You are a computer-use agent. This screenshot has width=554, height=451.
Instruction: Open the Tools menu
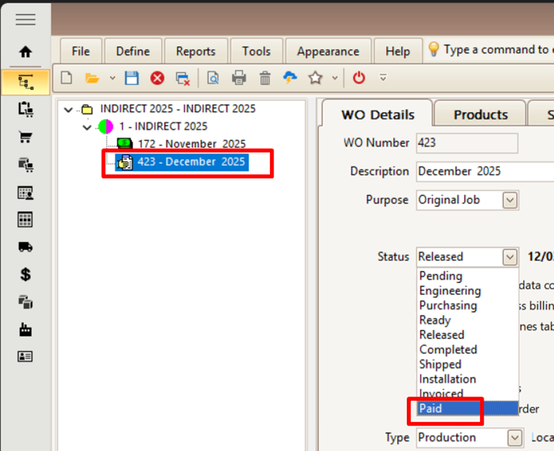click(x=256, y=51)
